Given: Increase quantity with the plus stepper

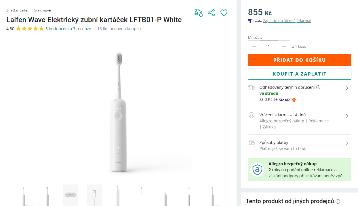Looking at the screenshot, I should tap(284, 46).
